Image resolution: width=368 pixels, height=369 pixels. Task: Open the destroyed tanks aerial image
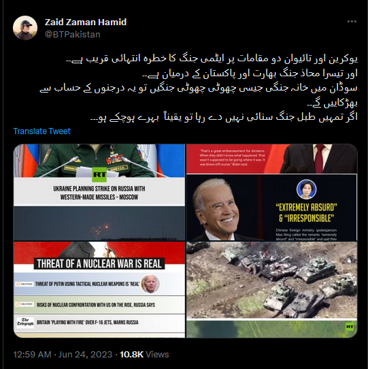(x=272, y=289)
